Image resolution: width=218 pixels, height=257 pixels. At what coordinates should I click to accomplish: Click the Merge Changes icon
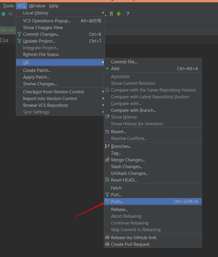click(107, 160)
